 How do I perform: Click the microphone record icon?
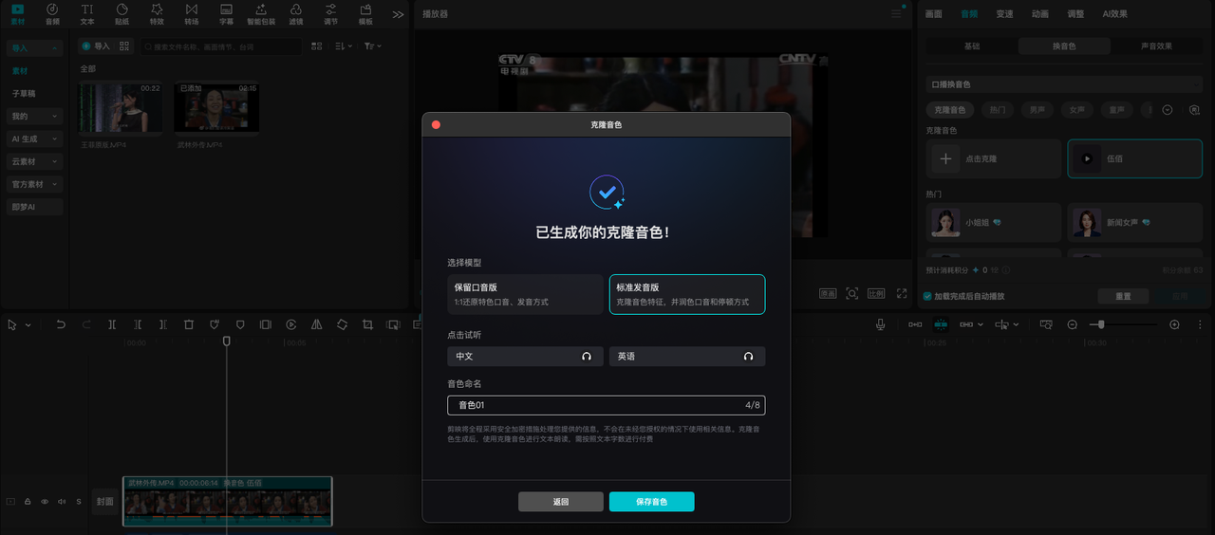click(x=880, y=324)
